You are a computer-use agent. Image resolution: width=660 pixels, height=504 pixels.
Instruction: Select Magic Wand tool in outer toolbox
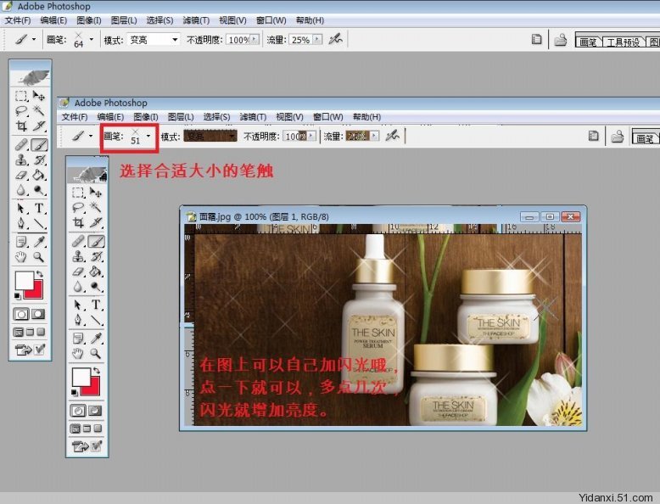pos(39,111)
